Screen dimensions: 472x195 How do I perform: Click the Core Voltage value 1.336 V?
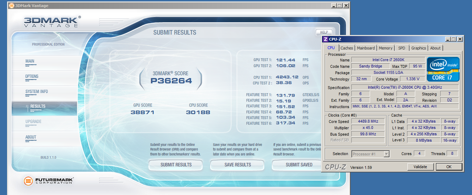tap(412, 79)
